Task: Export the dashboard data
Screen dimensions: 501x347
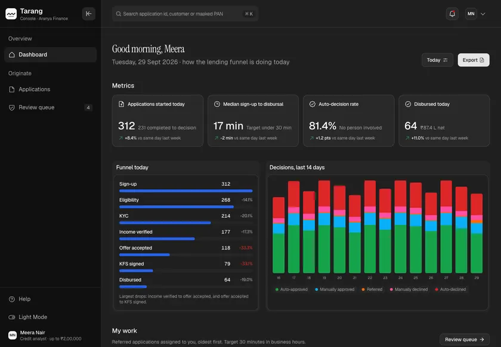Action: click(x=474, y=60)
